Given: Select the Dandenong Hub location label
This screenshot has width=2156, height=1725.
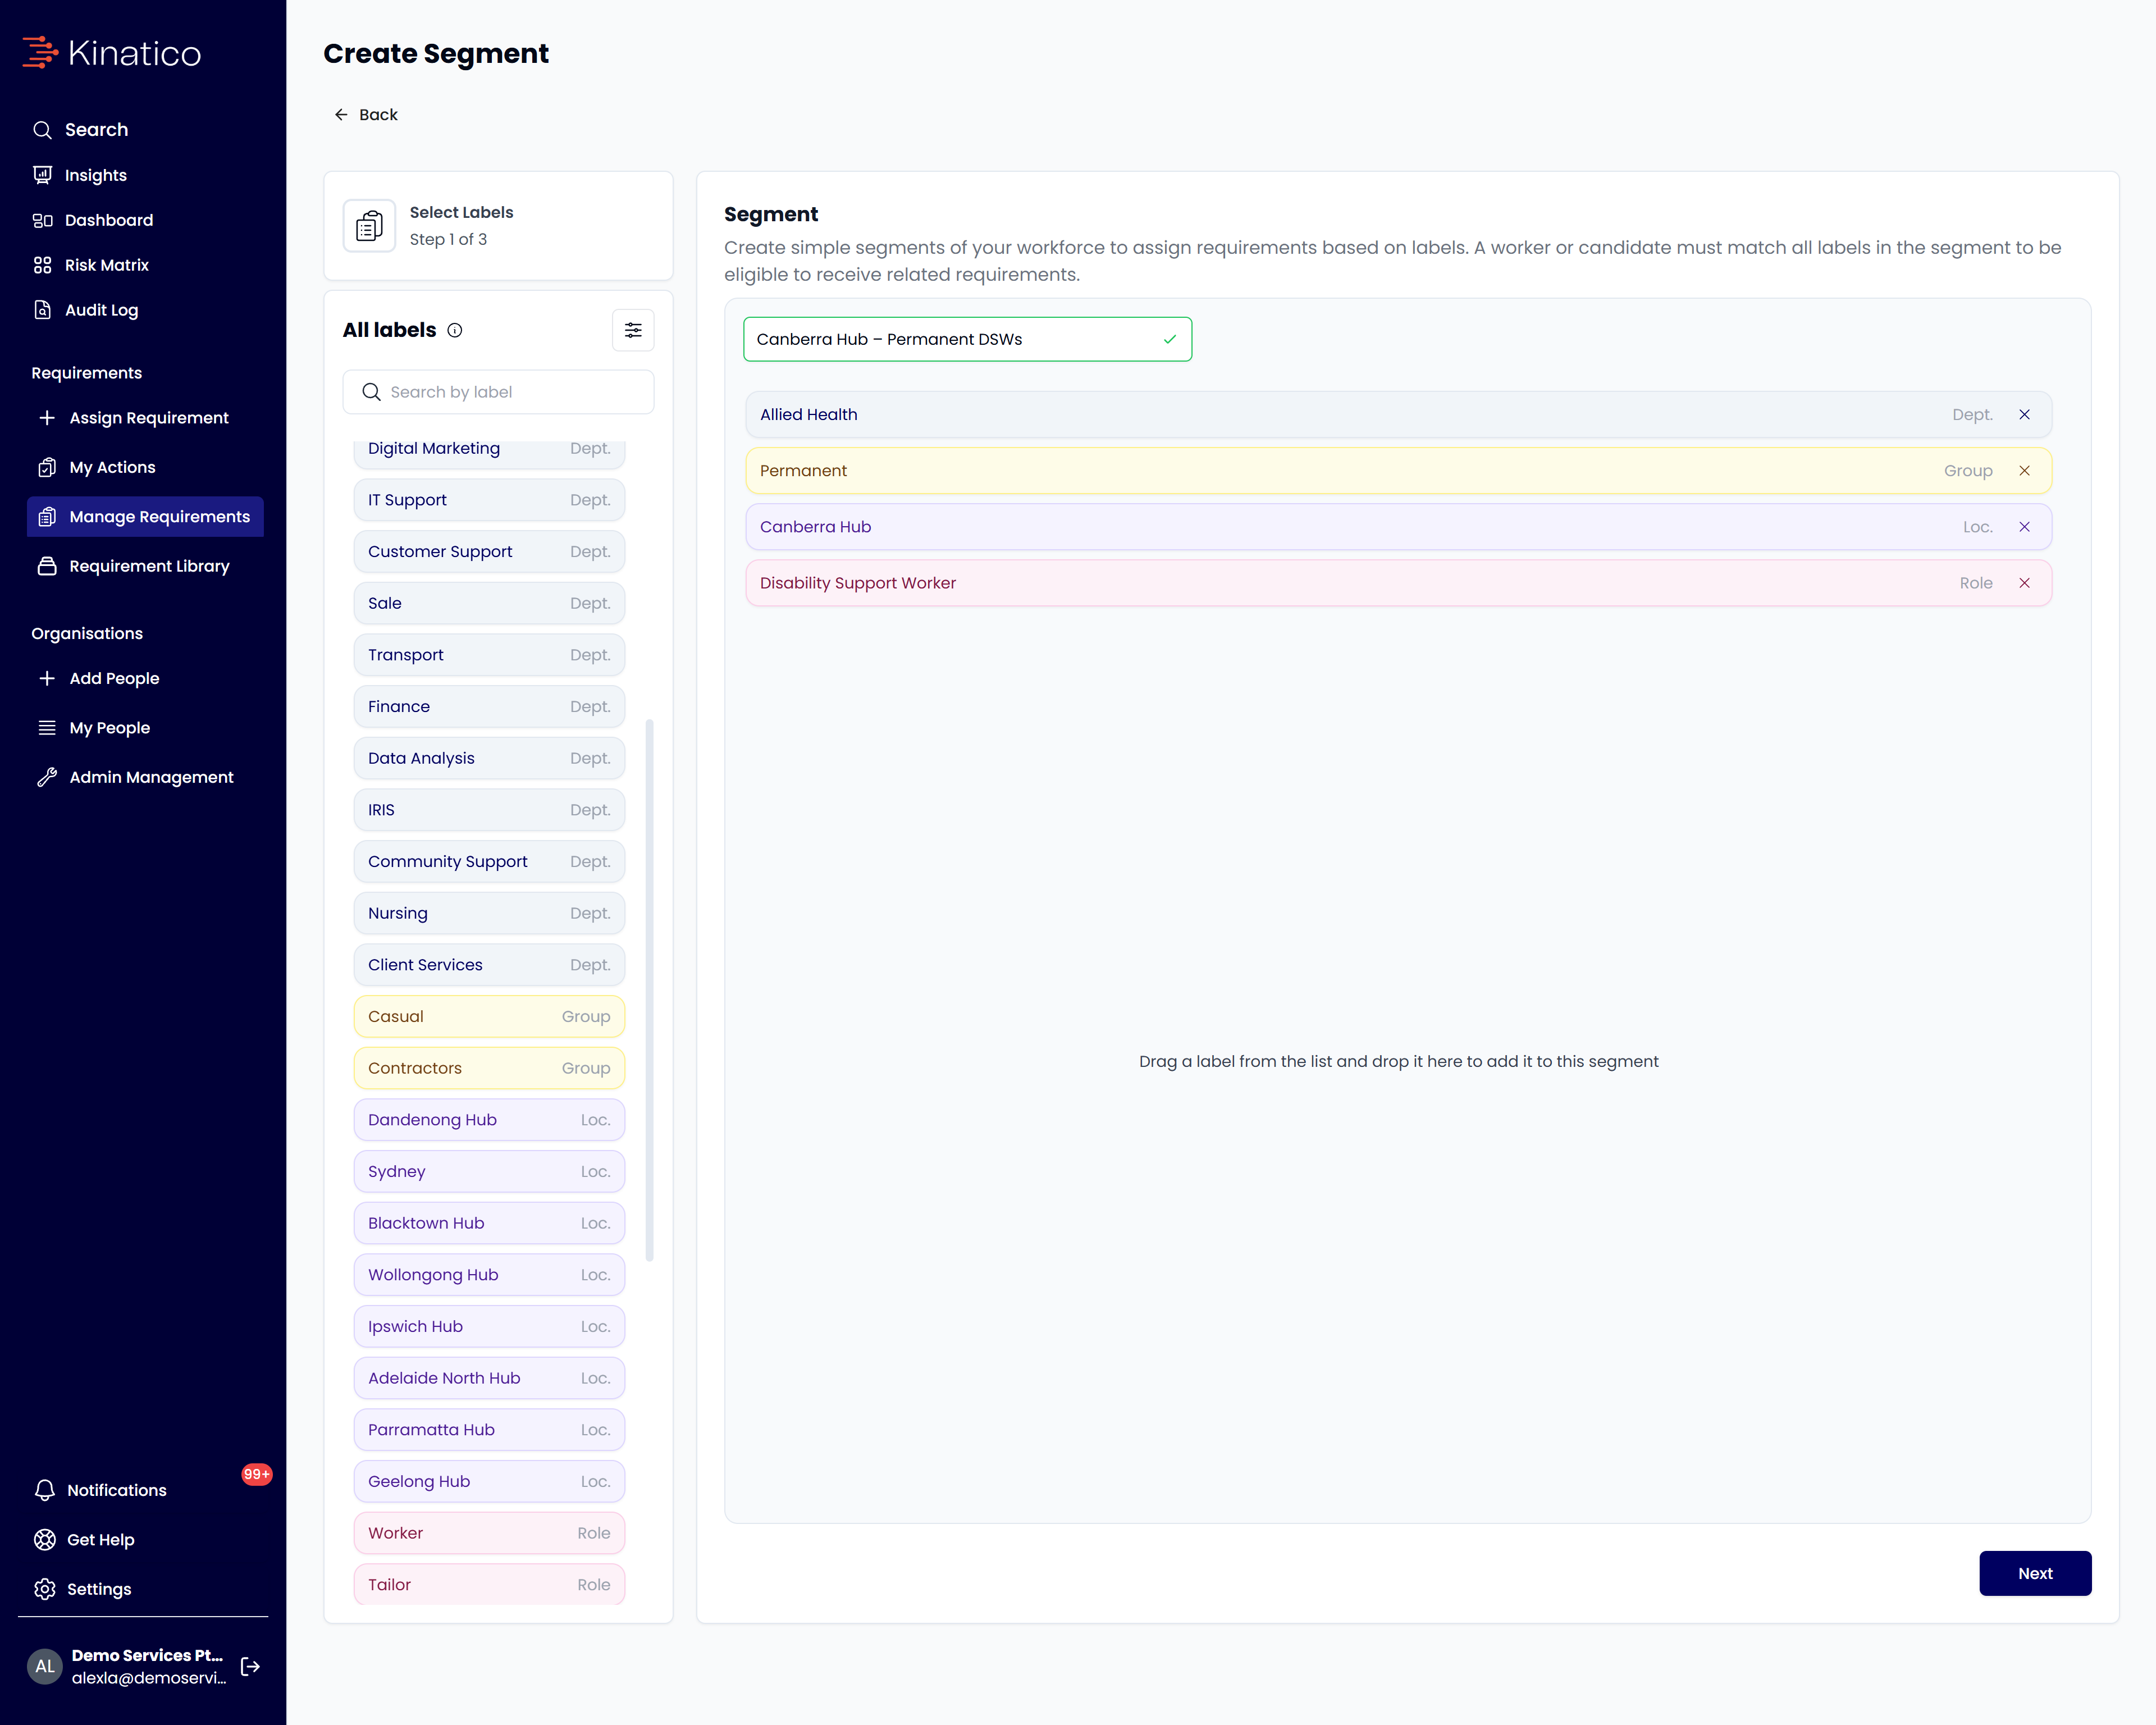Looking at the screenshot, I should tap(489, 1120).
